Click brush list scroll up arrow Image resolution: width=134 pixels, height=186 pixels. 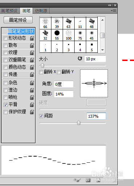click(x=102, y=20)
